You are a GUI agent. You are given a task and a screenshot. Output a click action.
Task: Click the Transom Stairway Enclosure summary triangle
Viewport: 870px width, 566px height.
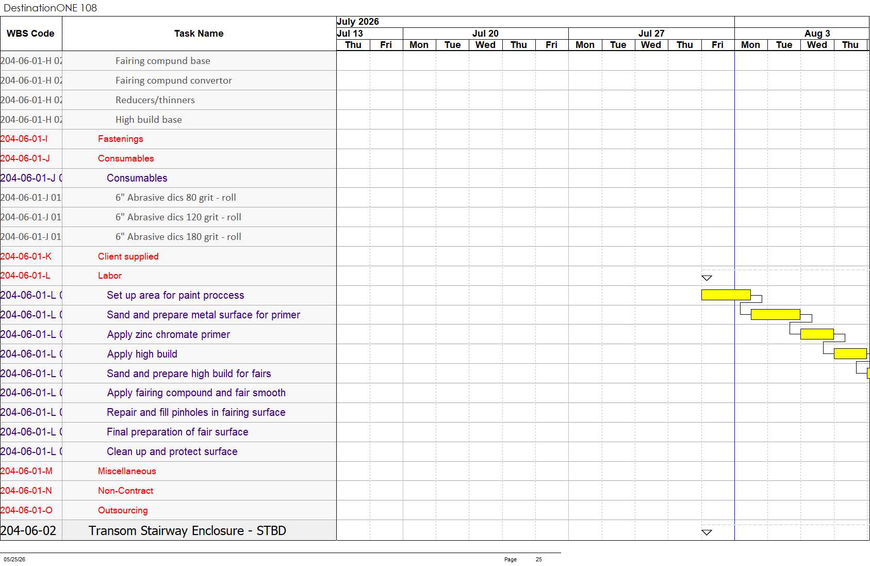tap(707, 532)
